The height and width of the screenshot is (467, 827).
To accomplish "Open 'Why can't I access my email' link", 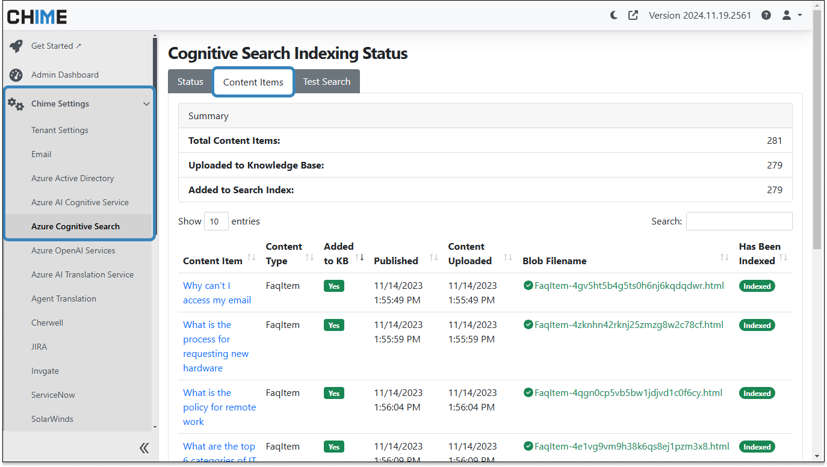I will tap(217, 293).
